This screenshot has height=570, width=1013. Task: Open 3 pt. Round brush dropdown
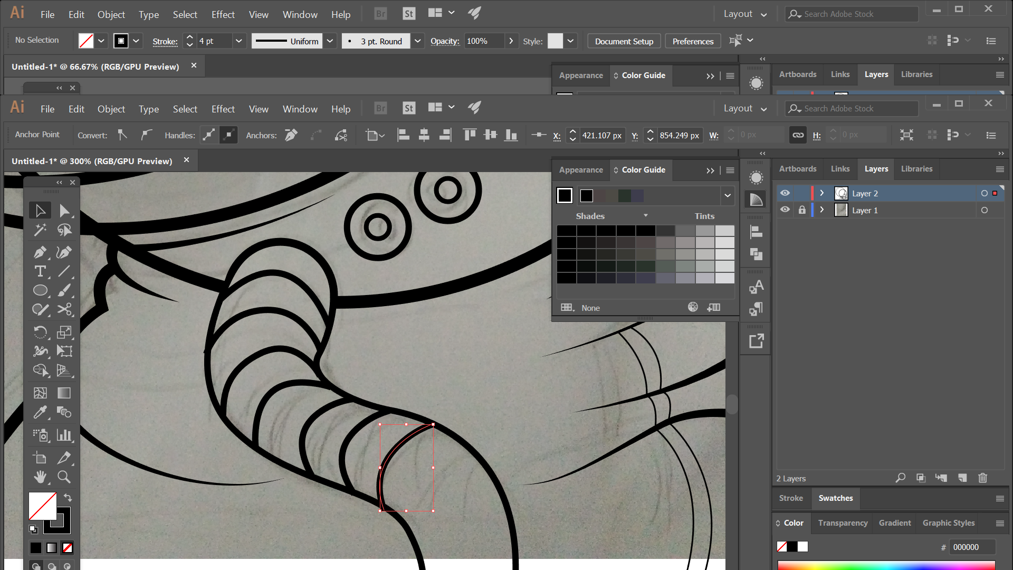417,41
